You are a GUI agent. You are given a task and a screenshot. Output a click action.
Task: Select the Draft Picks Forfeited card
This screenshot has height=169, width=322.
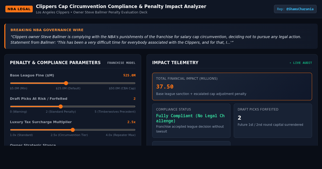point(273,121)
